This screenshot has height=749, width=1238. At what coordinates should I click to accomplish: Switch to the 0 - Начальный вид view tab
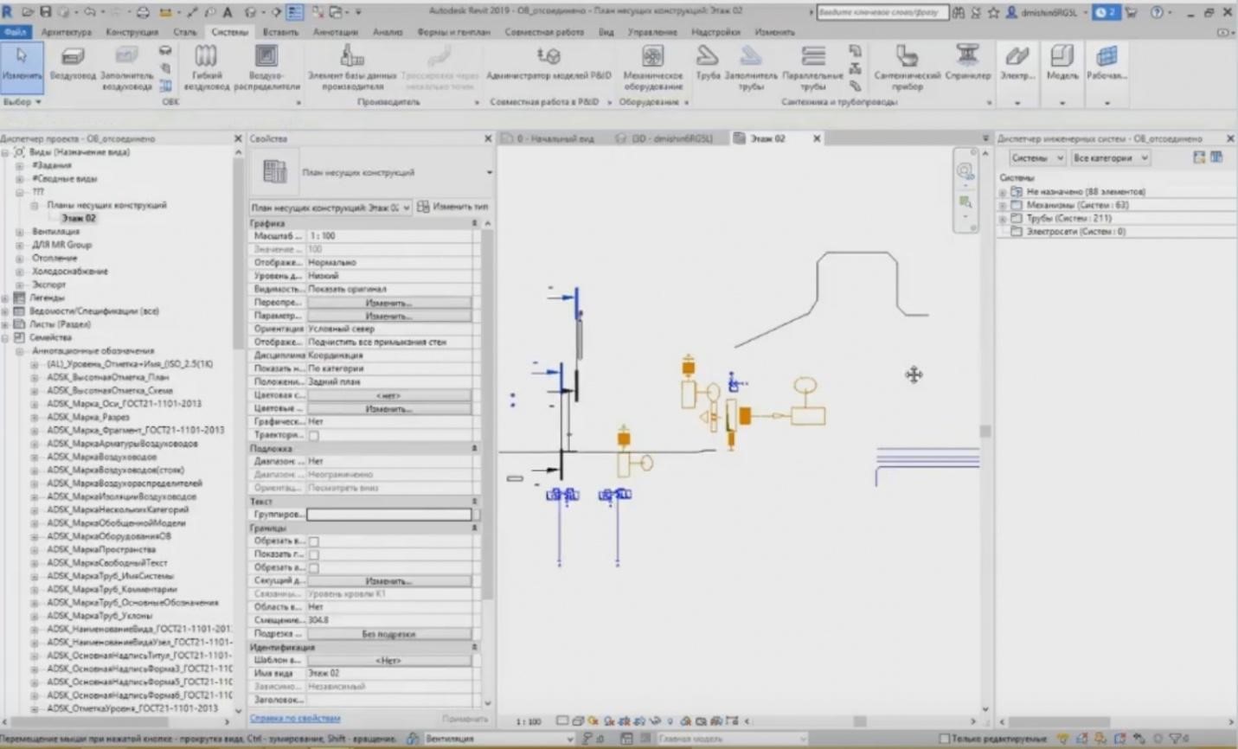click(555, 138)
